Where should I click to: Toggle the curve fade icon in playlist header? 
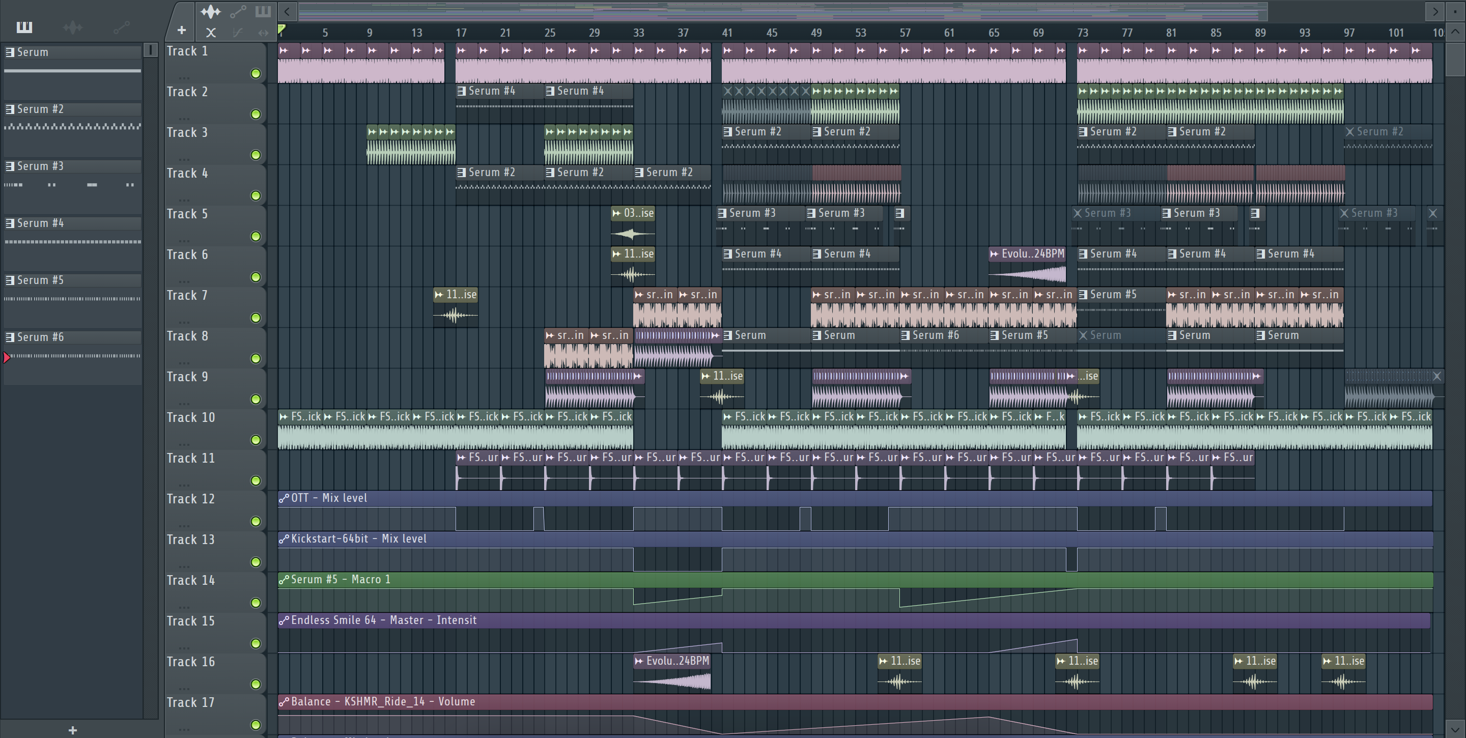238,33
